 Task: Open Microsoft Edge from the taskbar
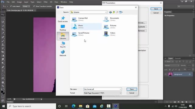(x=74, y=106)
